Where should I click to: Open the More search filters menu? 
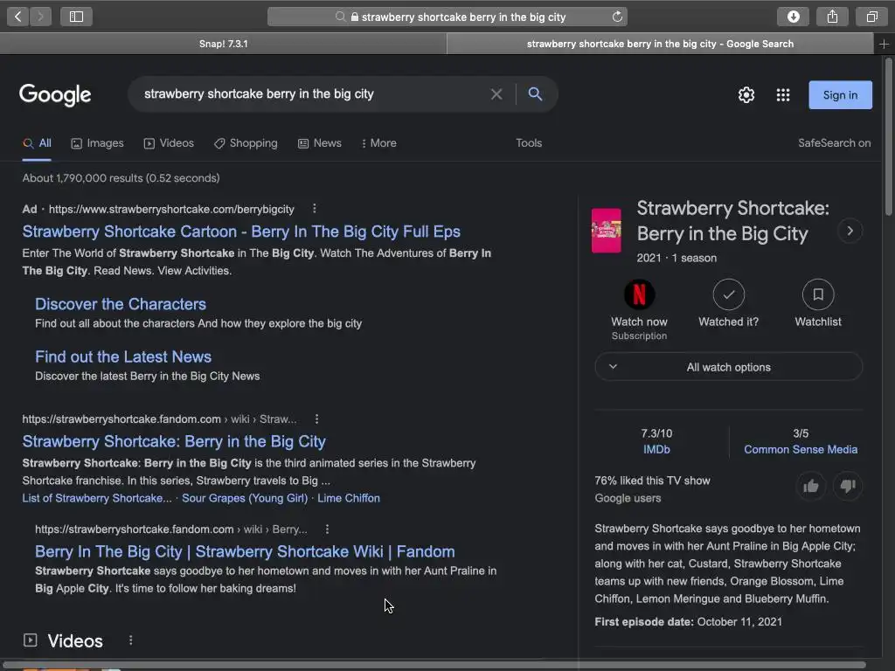click(x=379, y=143)
